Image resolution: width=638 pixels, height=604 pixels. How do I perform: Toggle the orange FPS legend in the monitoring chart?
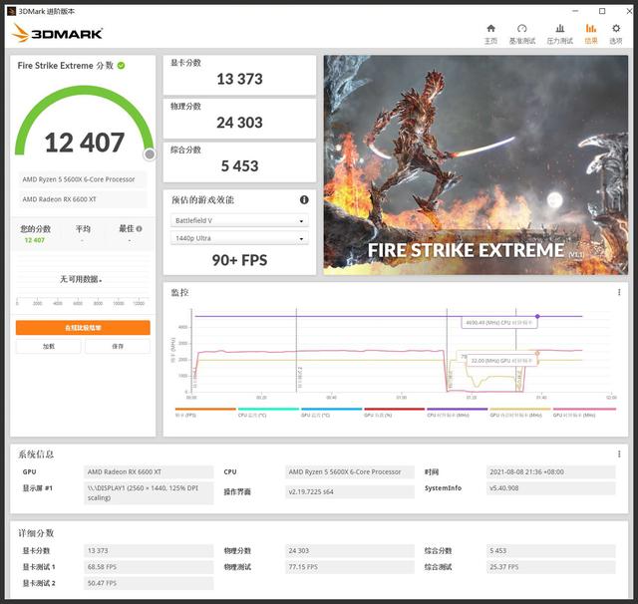205,413
